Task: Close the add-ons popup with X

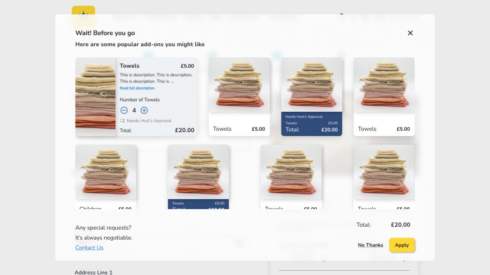Action: click(x=410, y=33)
